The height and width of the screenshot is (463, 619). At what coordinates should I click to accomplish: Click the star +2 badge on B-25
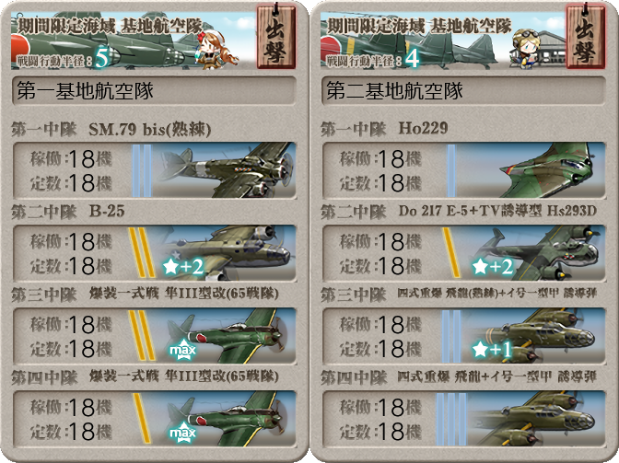pyautogui.click(x=183, y=267)
